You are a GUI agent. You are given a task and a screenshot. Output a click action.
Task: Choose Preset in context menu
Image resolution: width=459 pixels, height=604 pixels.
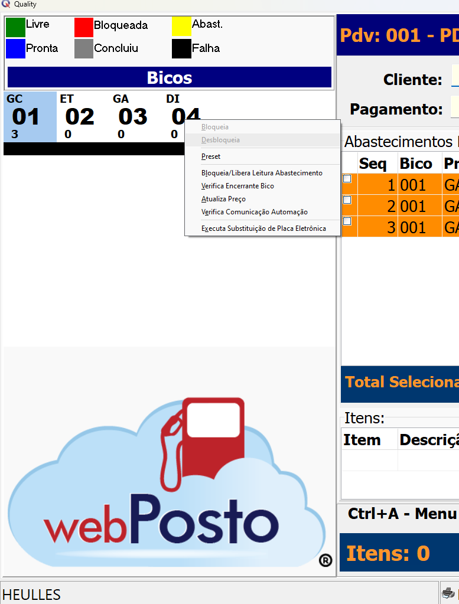pyautogui.click(x=262, y=157)
